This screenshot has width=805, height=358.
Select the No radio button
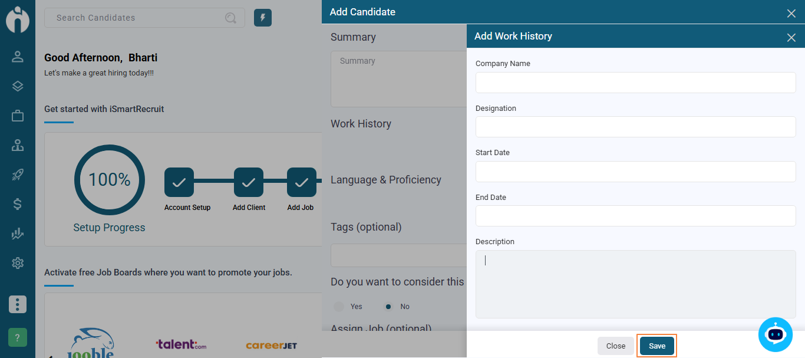388,306
